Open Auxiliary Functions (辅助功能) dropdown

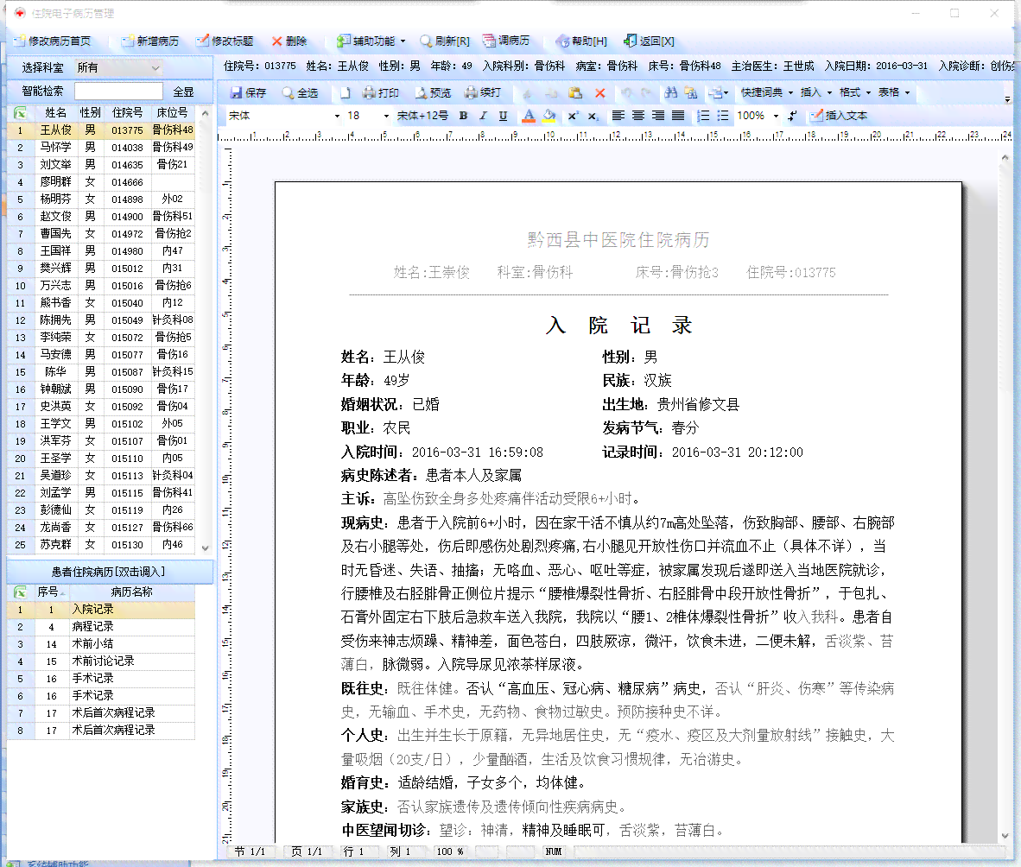[x=371, y=41]
